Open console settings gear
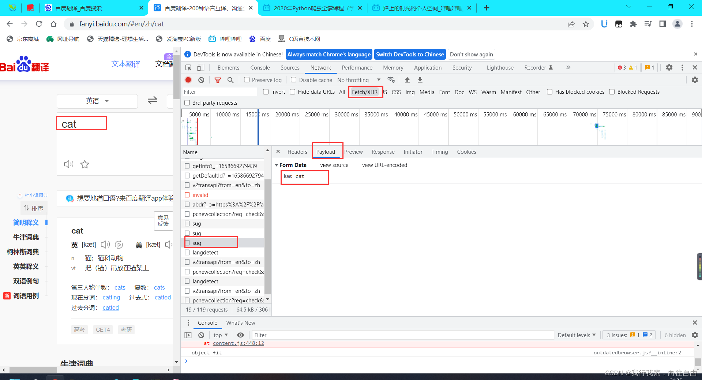 tap(695, 335)
